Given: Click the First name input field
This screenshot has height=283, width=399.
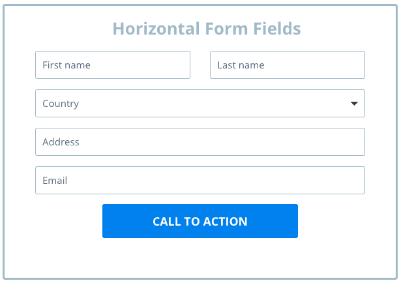Looking at the screenshot, I should point(112,65).
